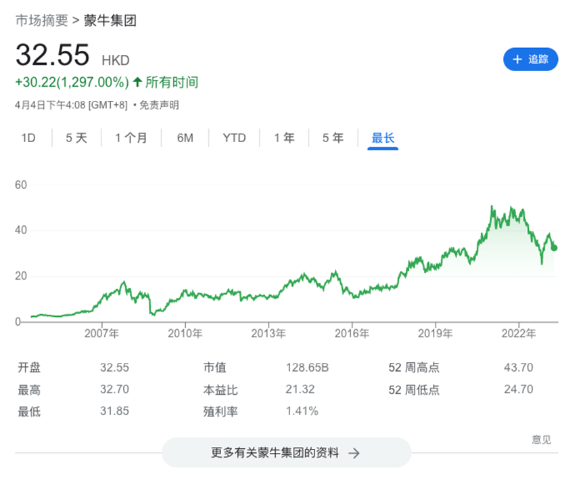This screenshot has width=585, height=480.
Task: Select the 1D time range tab
Action: click(28, 138)
